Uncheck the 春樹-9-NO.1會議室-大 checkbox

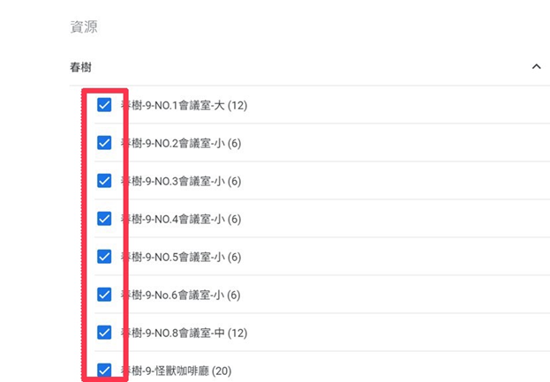[x=104, y=105]
